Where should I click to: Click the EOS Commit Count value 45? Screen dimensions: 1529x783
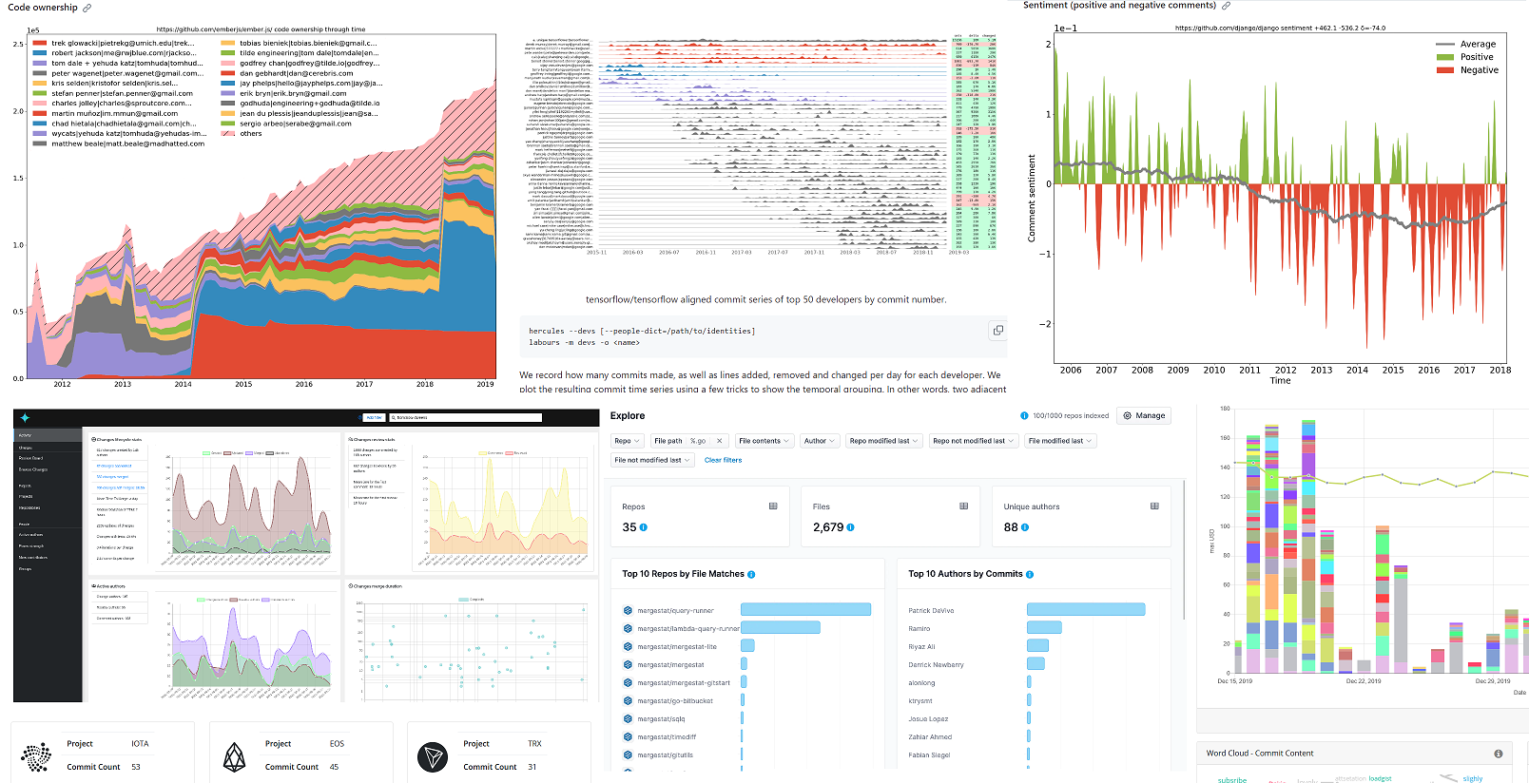pos(334,767)
